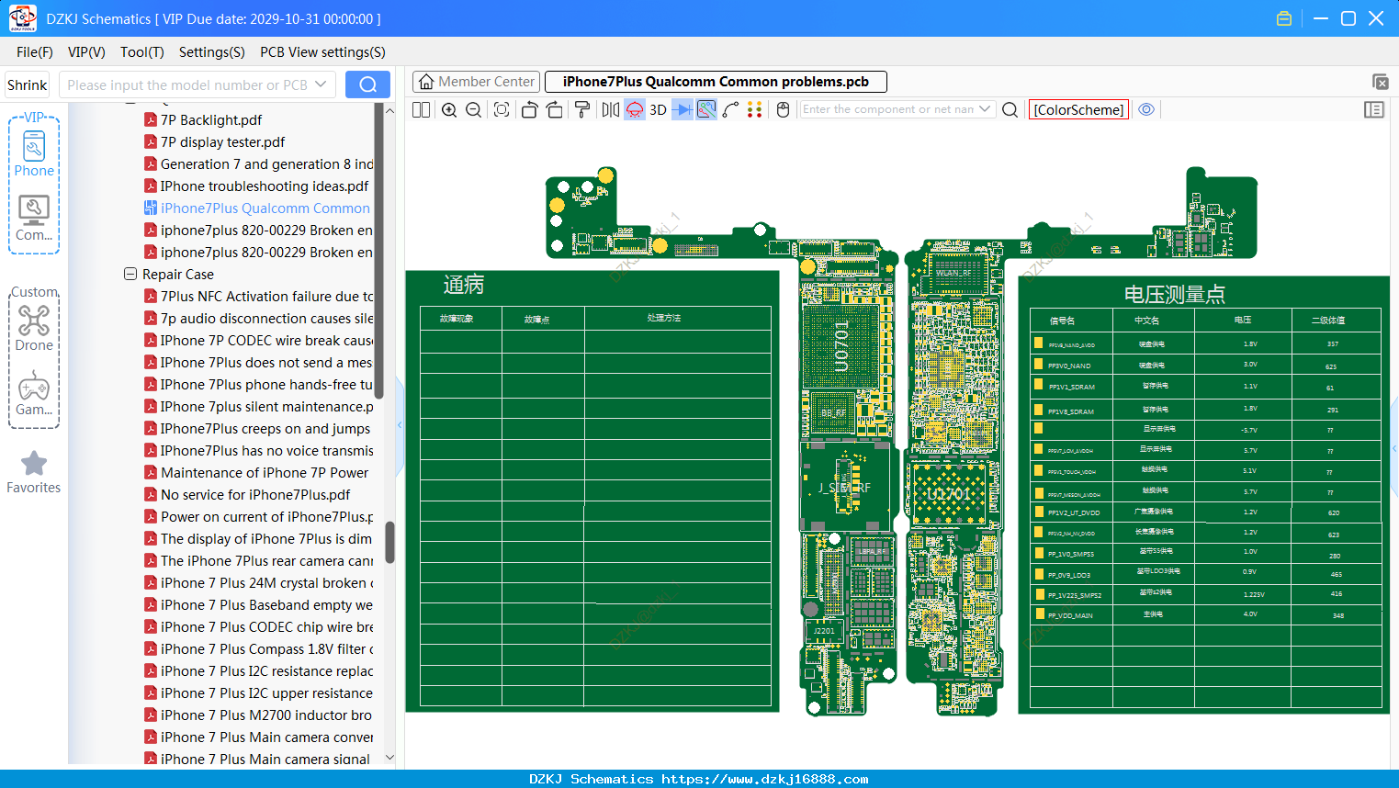Toggle the eye visibility icon
The height and width of the screenshot is (788, 1399).
coord(1146,109)
